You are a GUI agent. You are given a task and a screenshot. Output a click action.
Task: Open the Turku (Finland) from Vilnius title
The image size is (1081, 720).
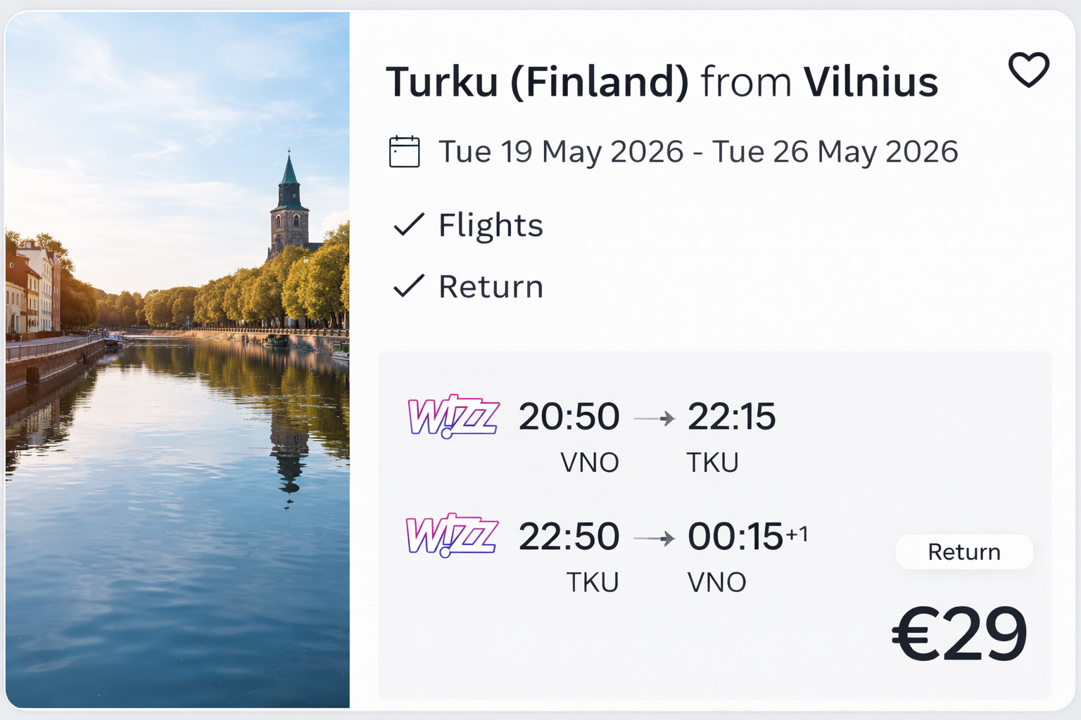click(x=662, y=82)
